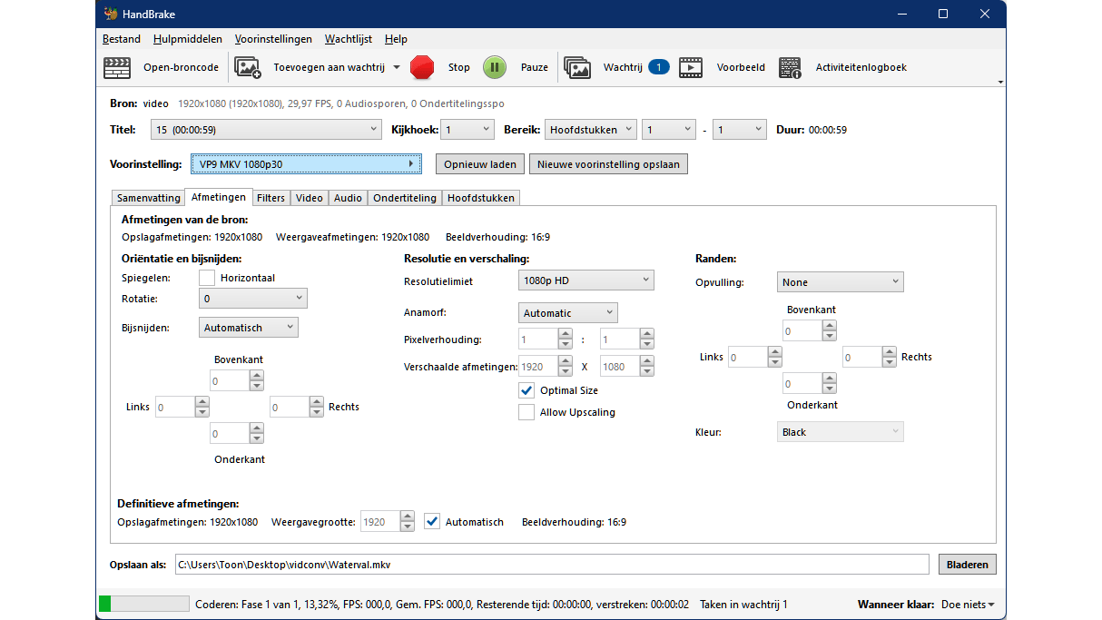Open the Help menu
This screenshot has width=1102, height=620.
396,39
